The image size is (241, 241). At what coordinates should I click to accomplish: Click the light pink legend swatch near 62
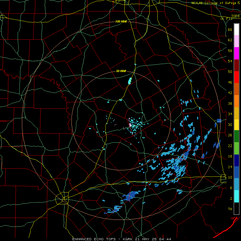(236, 41)
